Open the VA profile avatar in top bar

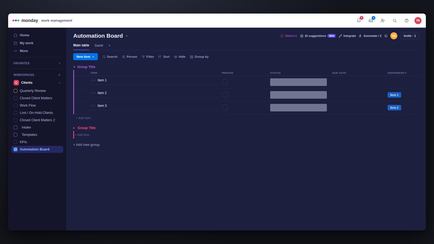coord(418,21)
